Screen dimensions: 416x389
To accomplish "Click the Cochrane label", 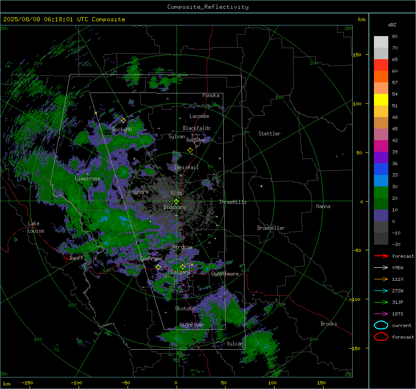I will click(x=151, y=259).
